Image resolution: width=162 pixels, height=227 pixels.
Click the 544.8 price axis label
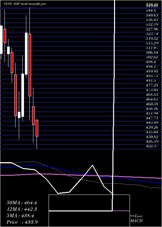coord(152,10)
